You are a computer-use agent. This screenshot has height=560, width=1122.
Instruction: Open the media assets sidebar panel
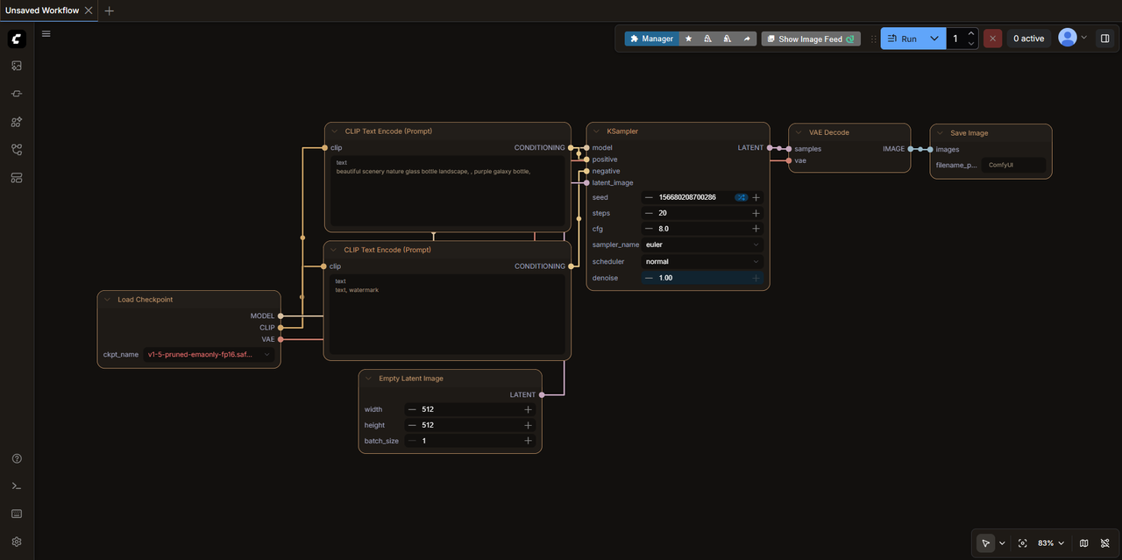[x=17, y=66]
